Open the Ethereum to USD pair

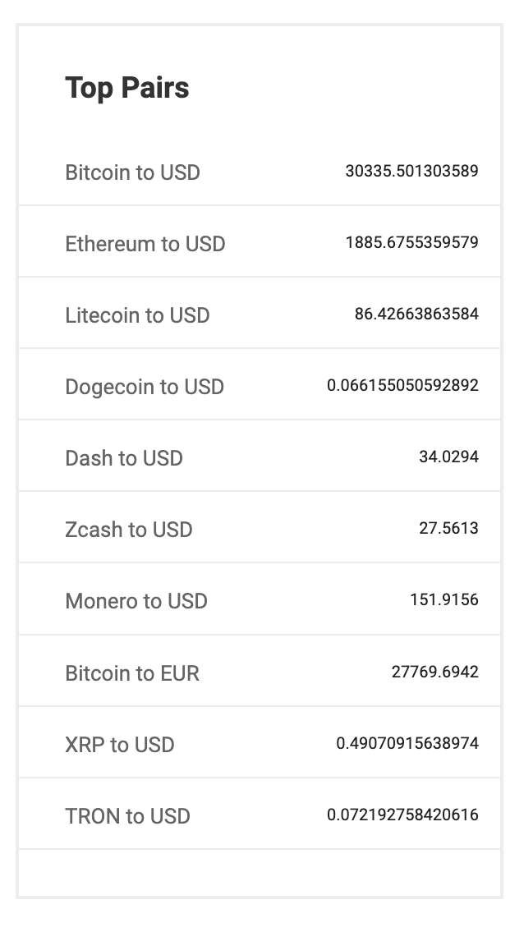[x=145, y=244]
